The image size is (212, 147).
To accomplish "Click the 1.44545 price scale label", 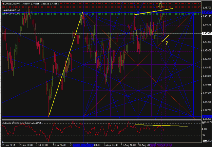I will pyautogui.click(x=207, y=25).
